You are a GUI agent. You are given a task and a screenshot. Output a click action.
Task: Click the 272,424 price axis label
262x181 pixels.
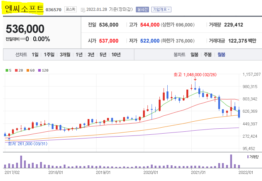[250, 136]
